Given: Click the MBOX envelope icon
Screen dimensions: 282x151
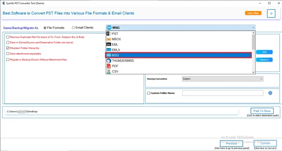Looking at the screenshot, I should pos(109,39).
